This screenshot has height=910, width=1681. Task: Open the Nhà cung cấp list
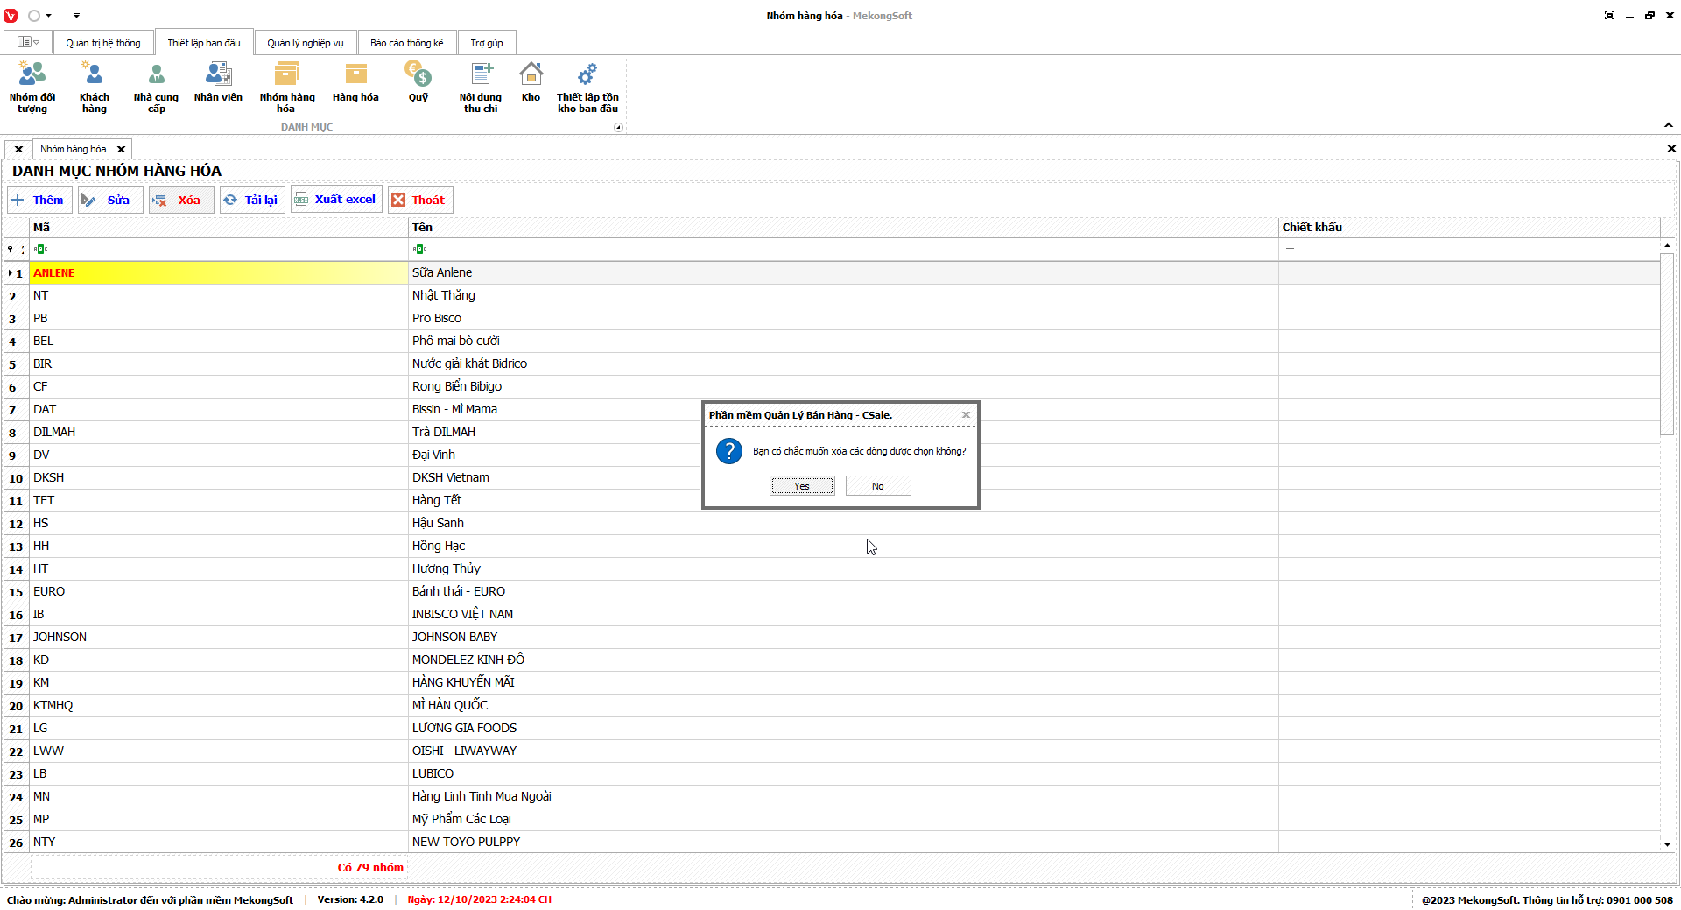156,87
